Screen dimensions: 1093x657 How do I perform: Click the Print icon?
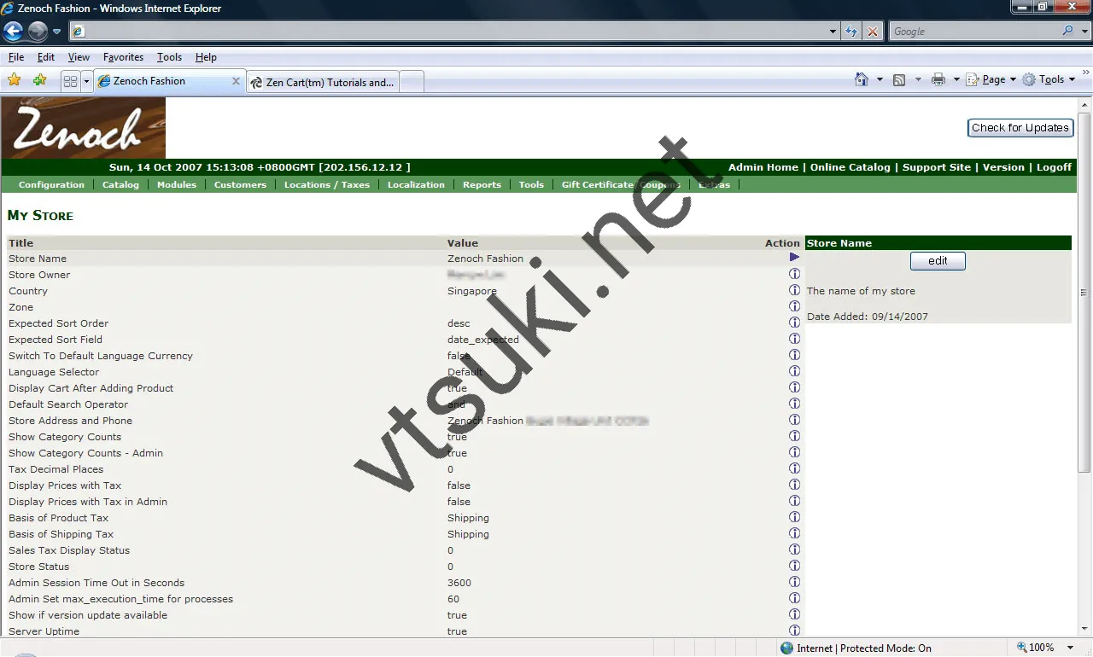pyautogui.click(x=938, y=79)
